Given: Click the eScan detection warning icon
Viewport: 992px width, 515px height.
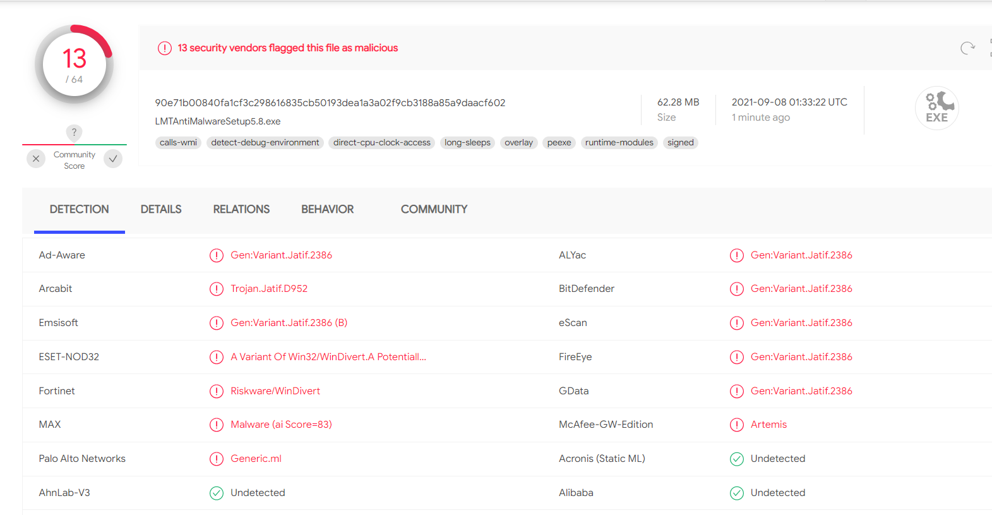Looking at the screenshot, I should tap(737, 323).
